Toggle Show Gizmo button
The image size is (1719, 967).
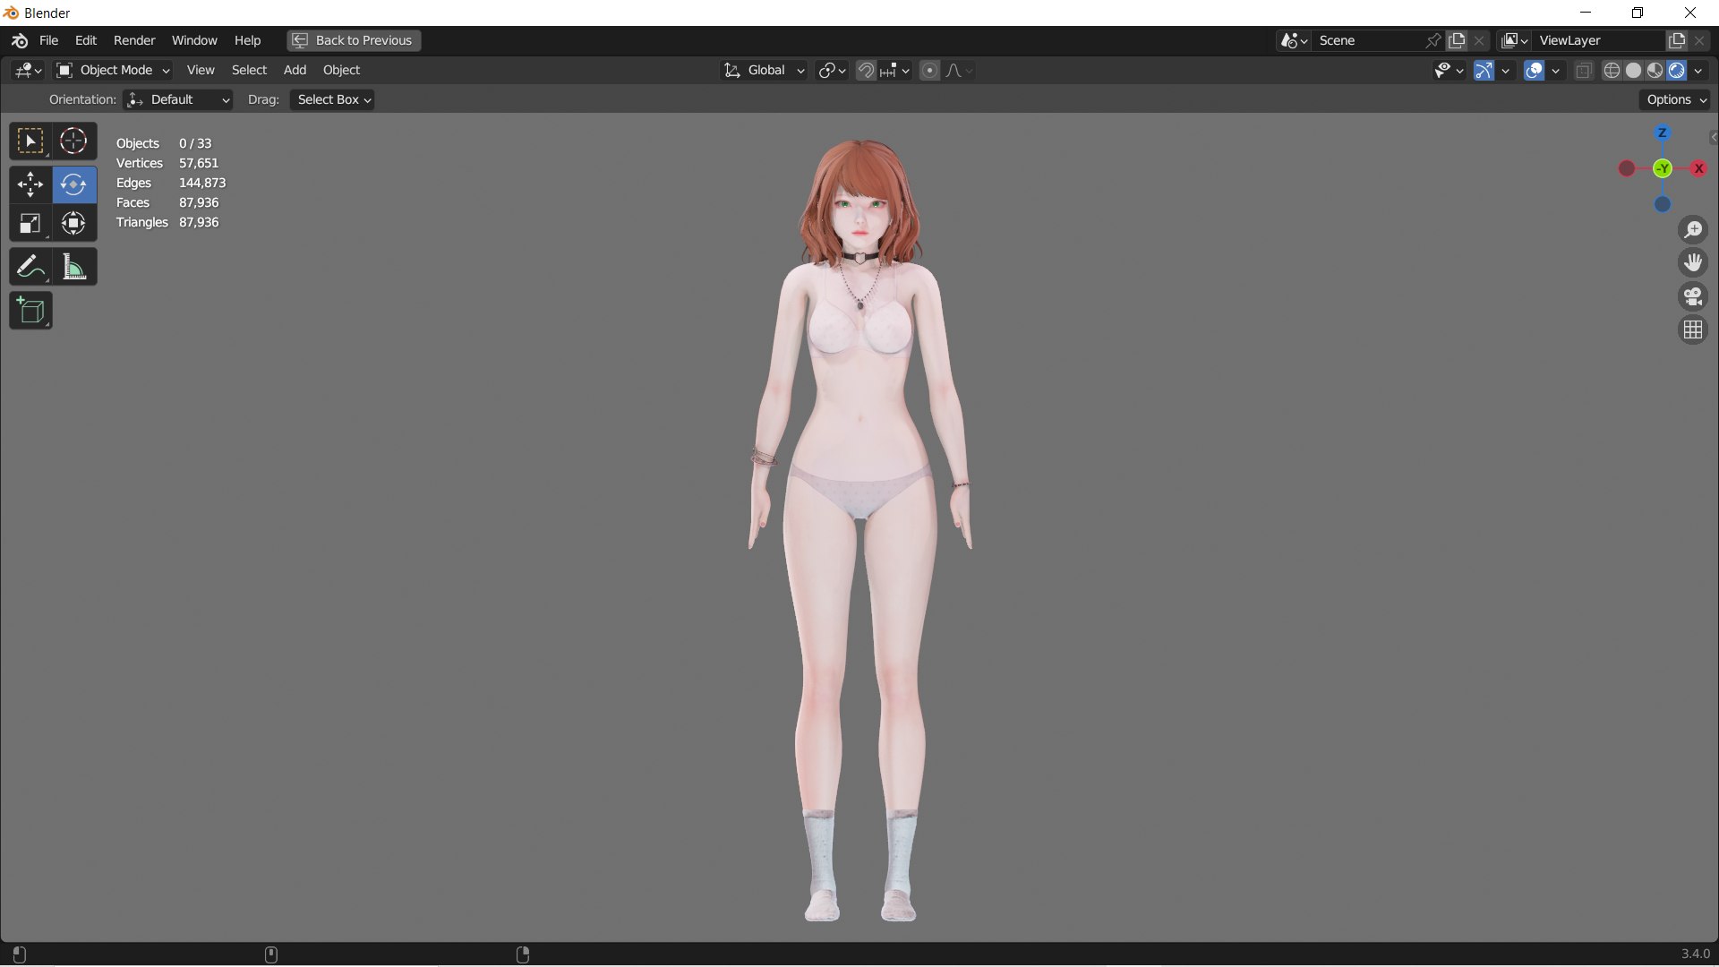[x=1484, y=70]
